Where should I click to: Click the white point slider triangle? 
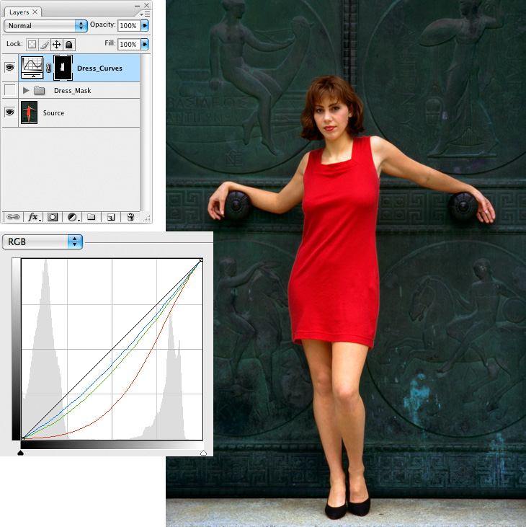[203, 452]
